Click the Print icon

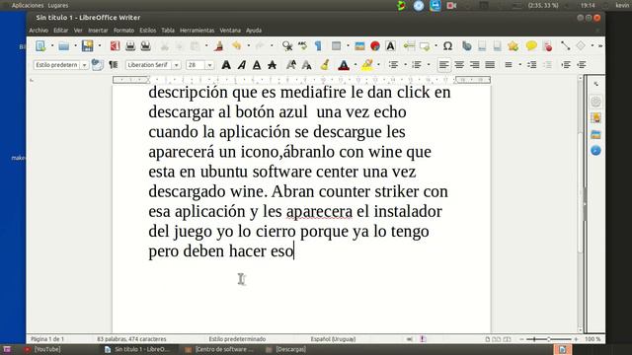click(x=130, y=46)
